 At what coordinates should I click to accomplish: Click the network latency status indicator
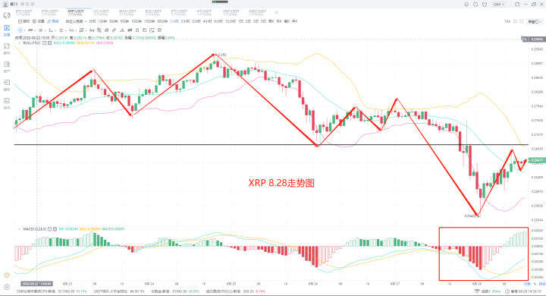pyautogui.click(x=488, y=291)
